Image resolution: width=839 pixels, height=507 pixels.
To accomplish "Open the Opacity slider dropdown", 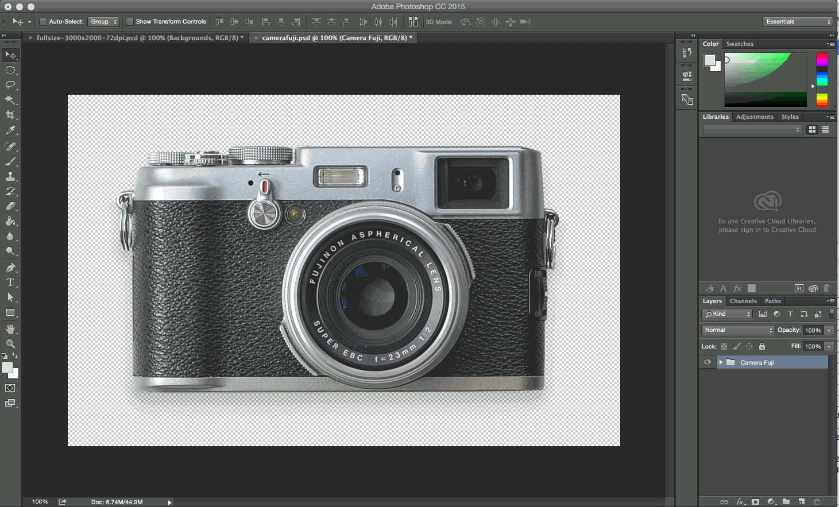I will (x=829, y=330).
